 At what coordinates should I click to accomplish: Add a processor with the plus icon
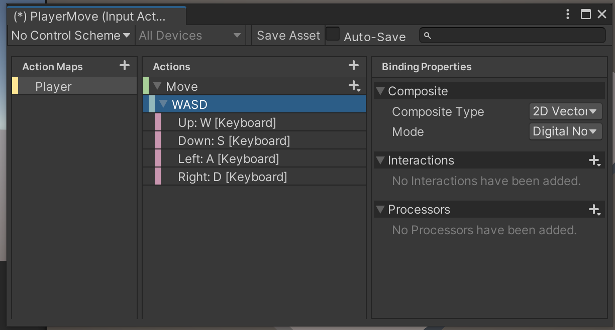pos(594,210)
